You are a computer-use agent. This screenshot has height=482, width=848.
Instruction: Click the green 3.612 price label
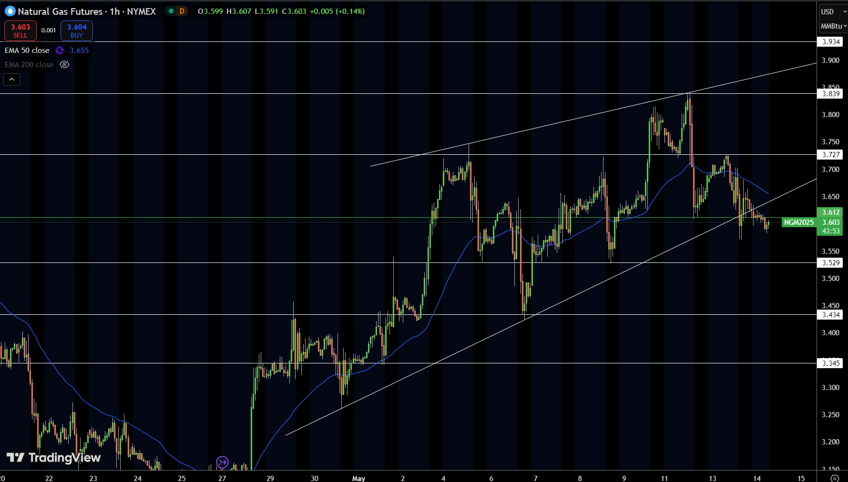pos(830,212)
